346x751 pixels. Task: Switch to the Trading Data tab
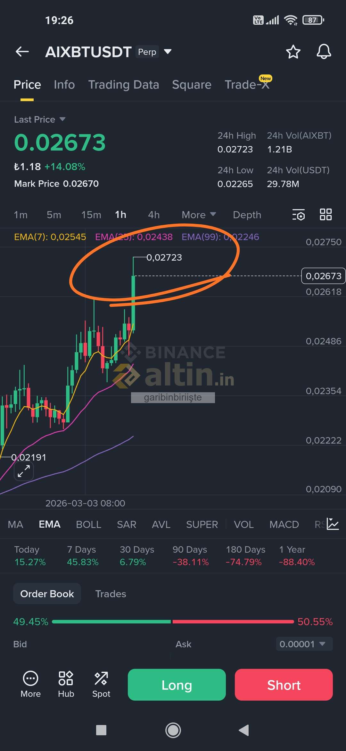point(124,85)
